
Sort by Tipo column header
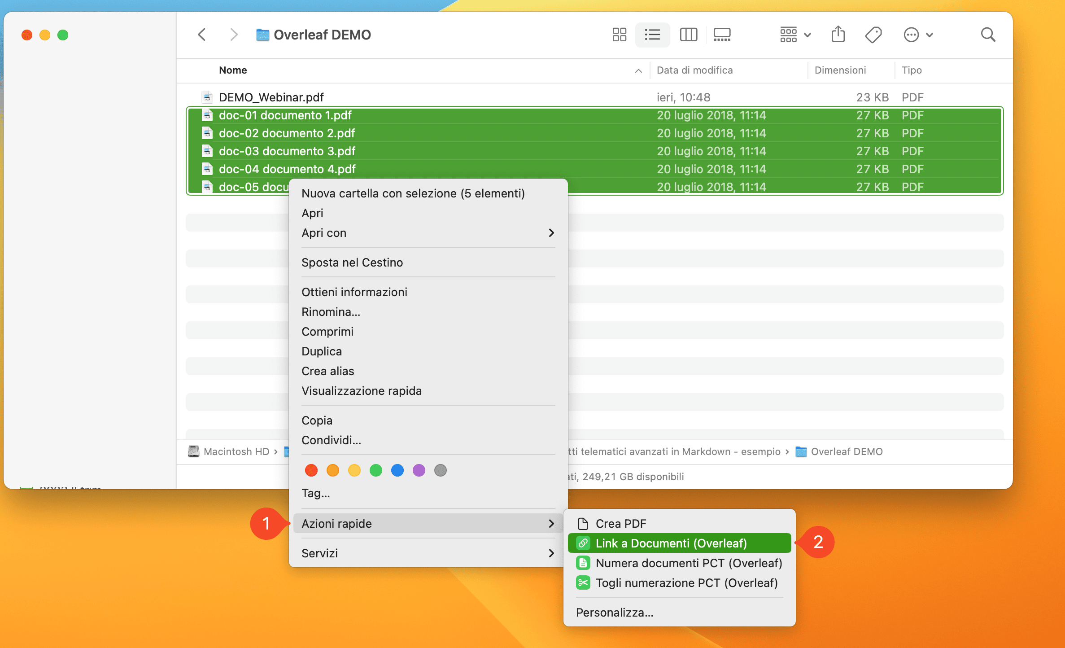[912, 70]
